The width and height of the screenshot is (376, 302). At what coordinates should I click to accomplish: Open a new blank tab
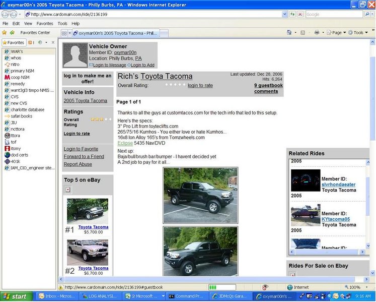pos(164,33)
